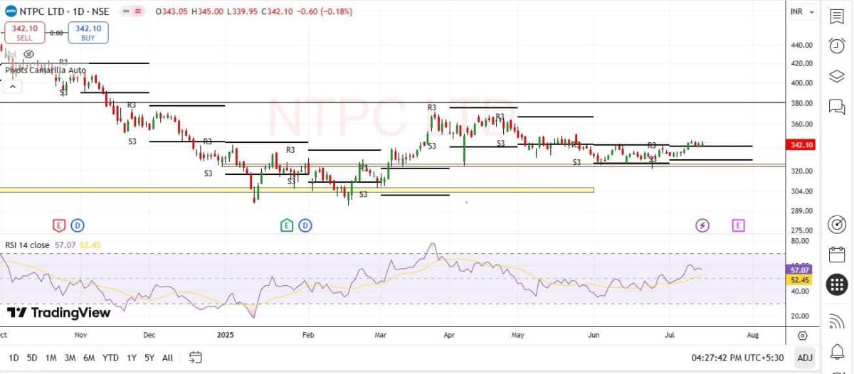Toggle visibility eye of Vol indicator
Viewport: 854px width, 374px height.
(x=28, y=54)
